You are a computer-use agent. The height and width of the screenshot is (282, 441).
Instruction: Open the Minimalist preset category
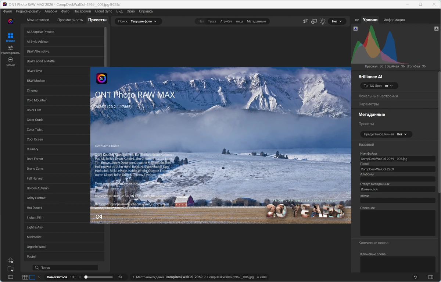coord(64,237)
